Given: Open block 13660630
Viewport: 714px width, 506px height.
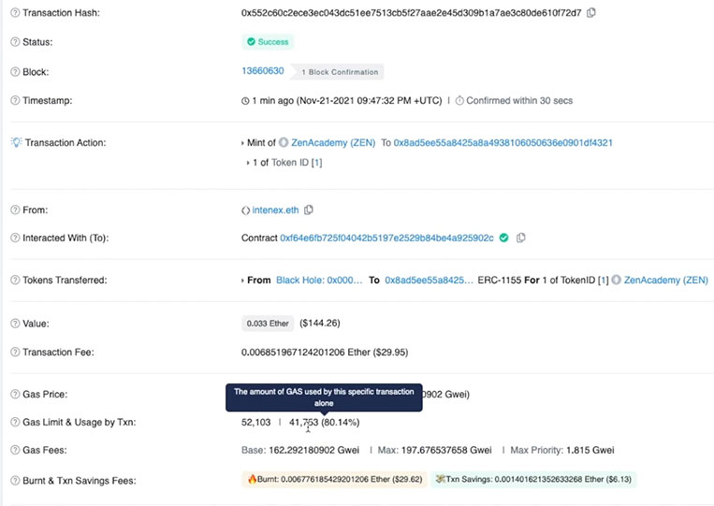Looking at the screenshot, I should 263,71.
